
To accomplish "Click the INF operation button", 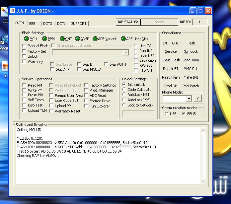I will pos(166,43).
